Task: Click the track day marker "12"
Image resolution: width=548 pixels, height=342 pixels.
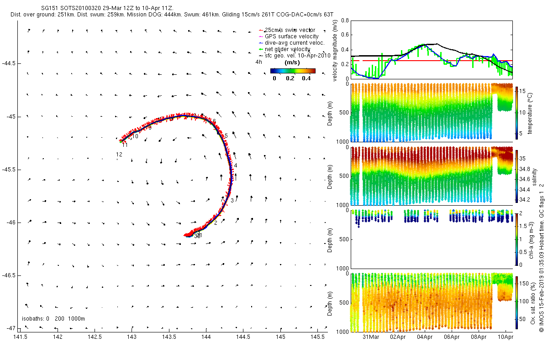Action: [x=119, y=155]
